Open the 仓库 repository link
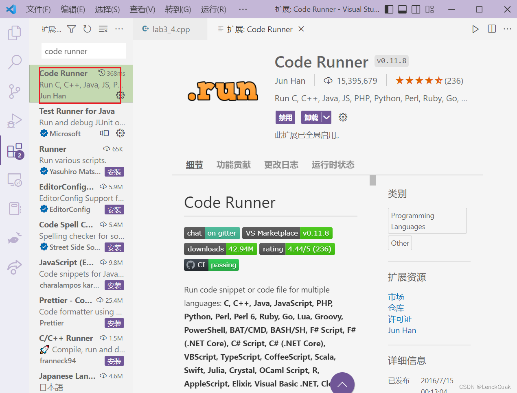This screenshot has height=393, width=517. pos(396,308)
